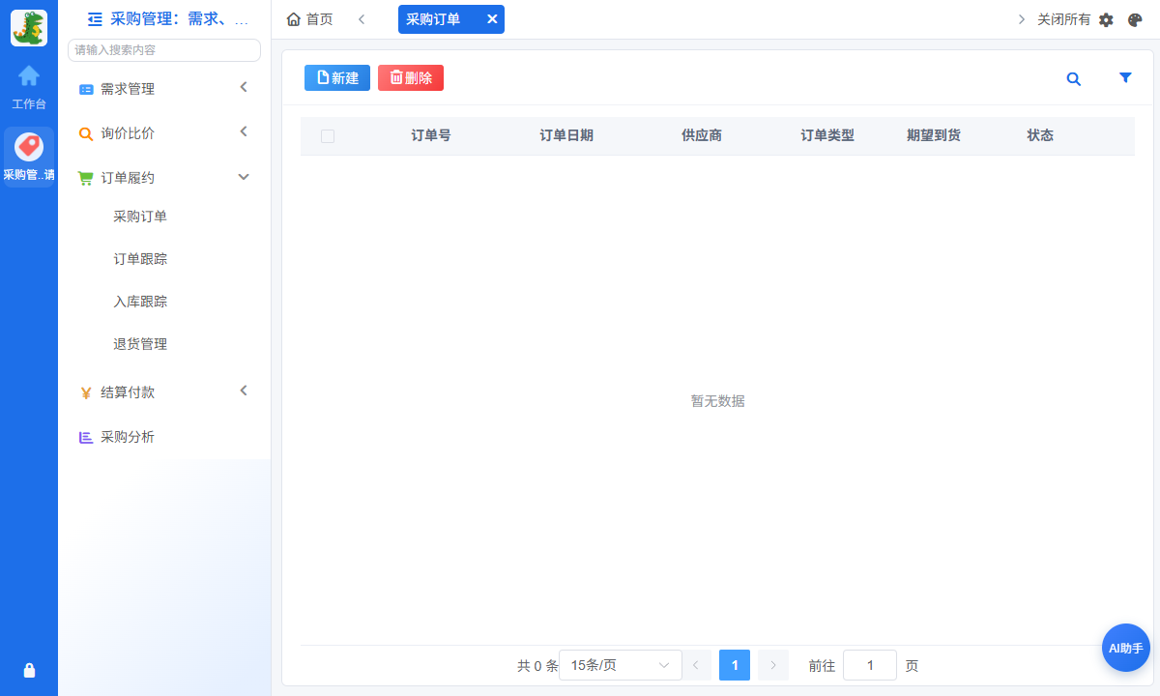This screenshot has width=1160, height=696.
Task: Focus the sidebar search input
Action: (164, 50)
